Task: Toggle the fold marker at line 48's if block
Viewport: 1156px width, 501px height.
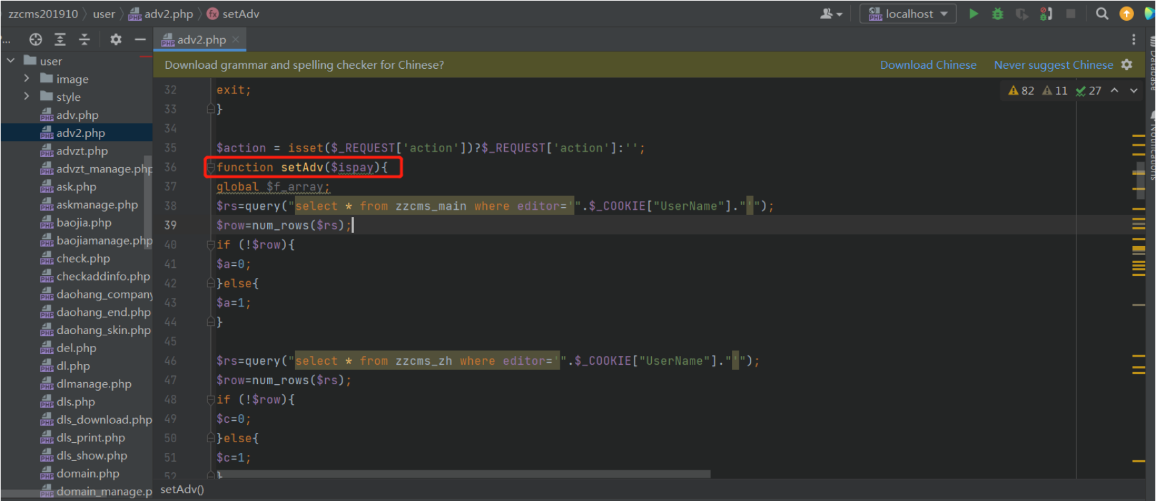Action: tap(210, 400)
